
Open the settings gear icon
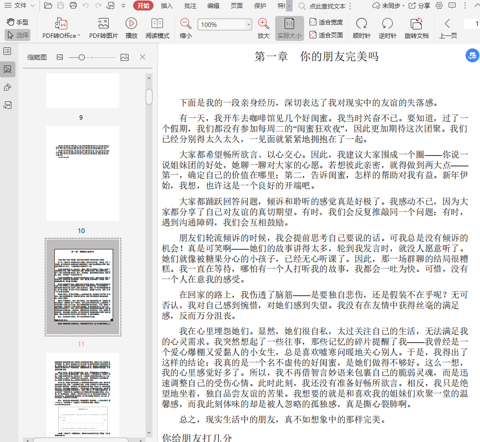click(439, 5)
